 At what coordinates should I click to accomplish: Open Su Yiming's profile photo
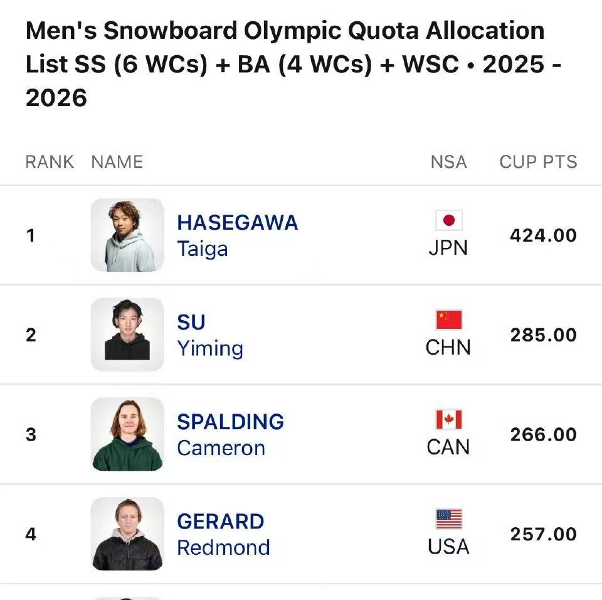[x=127, y=335]
